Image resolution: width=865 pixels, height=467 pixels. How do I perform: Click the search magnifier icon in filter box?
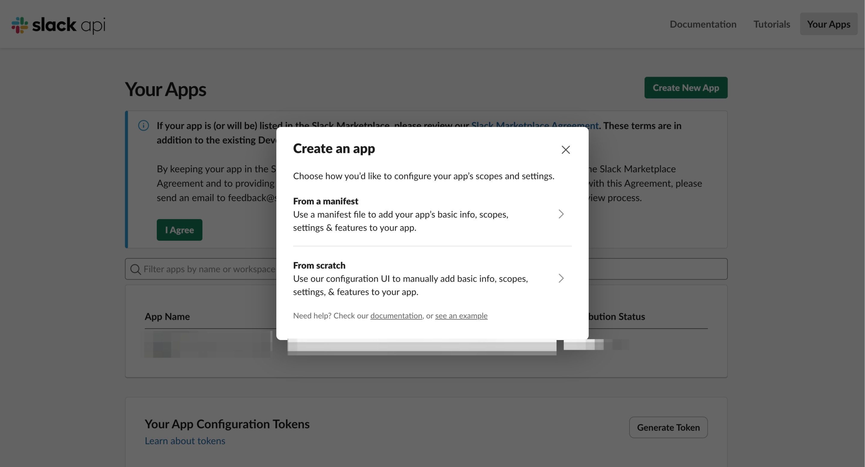(135, 269)
